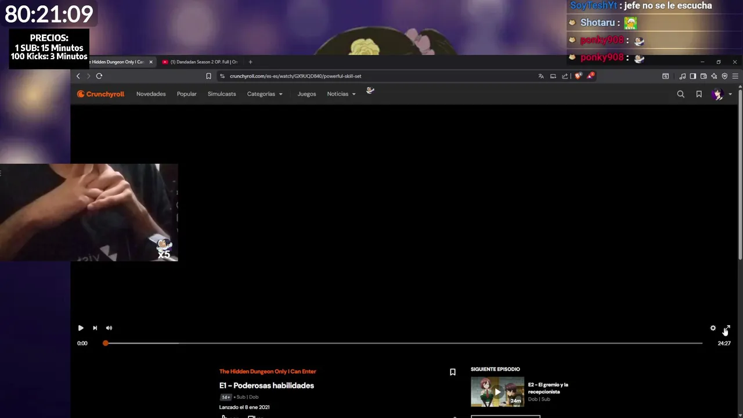This screenshot has height=418, width=743.
Task: Enter fullscreen mode in video player
Action: pyautogui.click(x=727, y=328)
